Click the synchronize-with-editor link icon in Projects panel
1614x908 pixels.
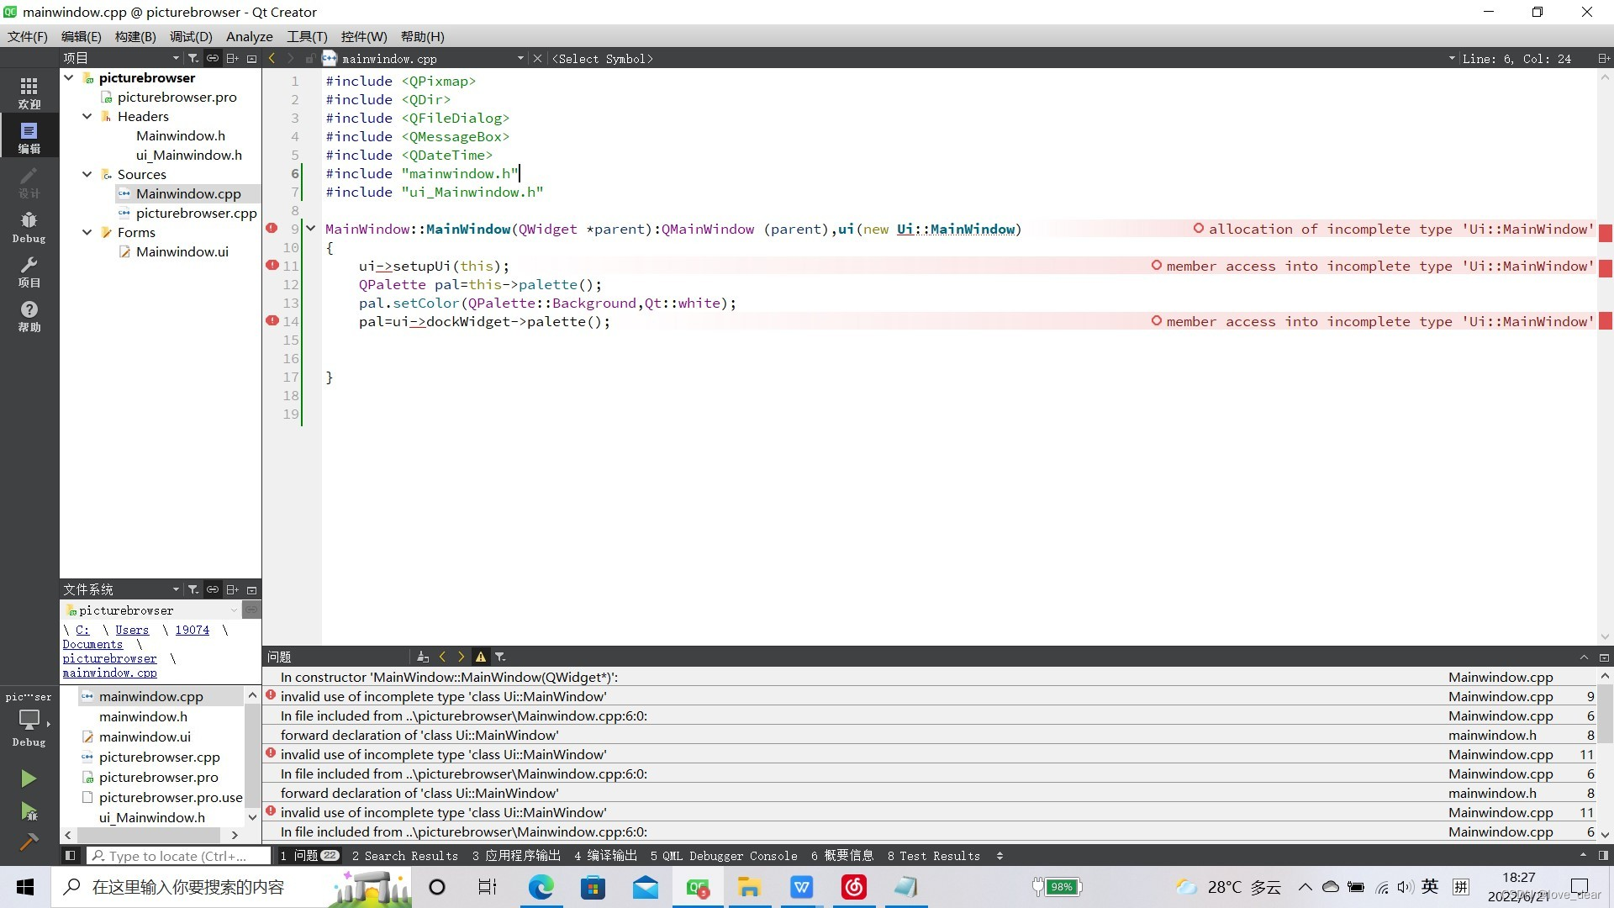pyautogui.click(x=212, y=58)
